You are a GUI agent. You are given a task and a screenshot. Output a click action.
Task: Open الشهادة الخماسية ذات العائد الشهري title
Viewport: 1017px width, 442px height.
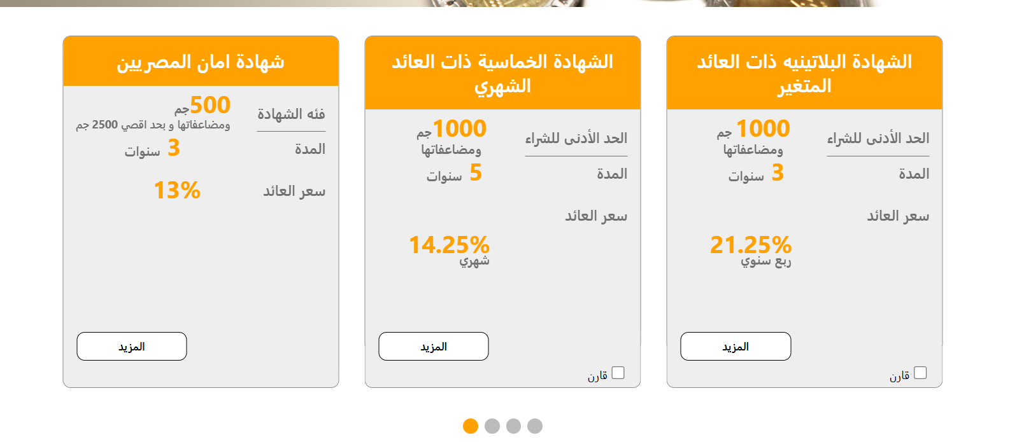502,73
